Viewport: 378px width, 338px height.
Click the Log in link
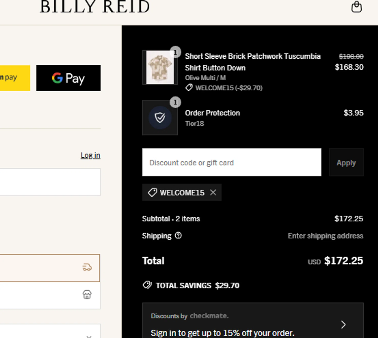[90, 155]
